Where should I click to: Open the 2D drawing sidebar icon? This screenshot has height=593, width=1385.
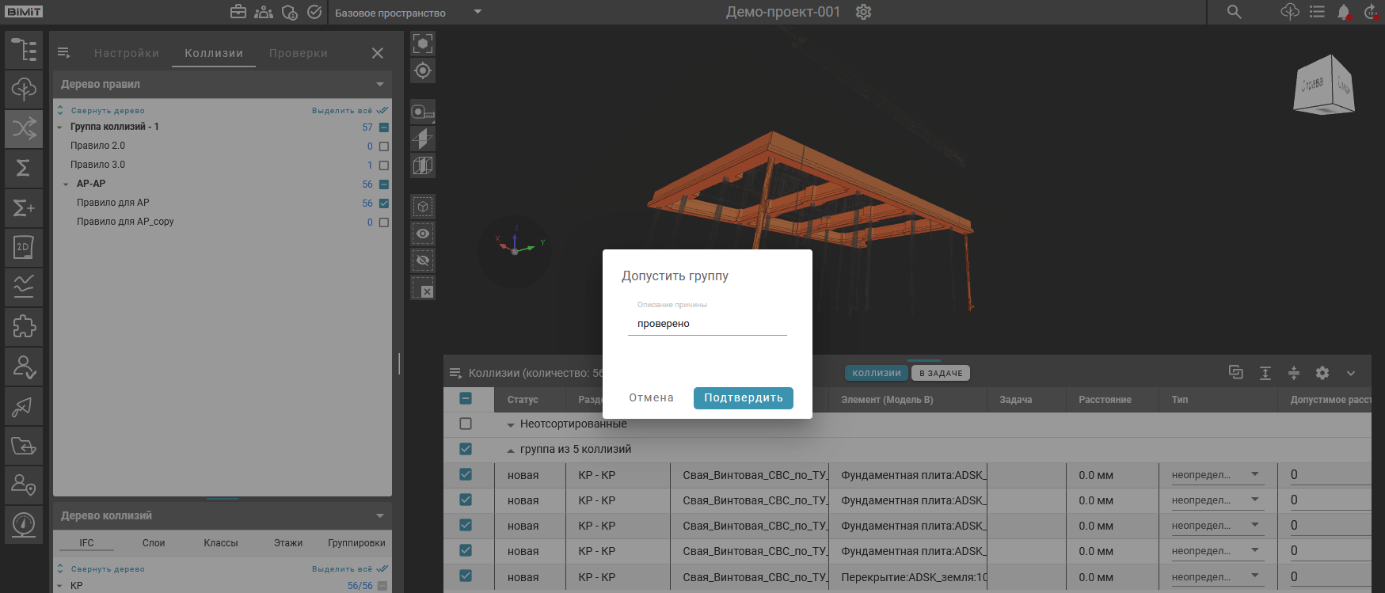click(x=24, y=247)
